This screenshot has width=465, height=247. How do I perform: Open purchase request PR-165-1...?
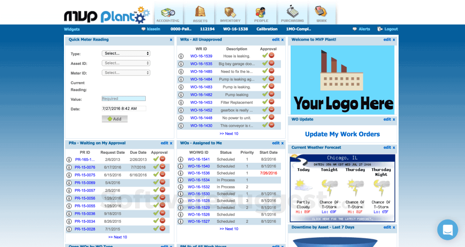[x=85, y=160]
